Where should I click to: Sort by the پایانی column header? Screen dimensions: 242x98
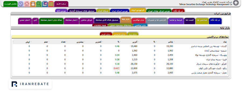(172, 42)
